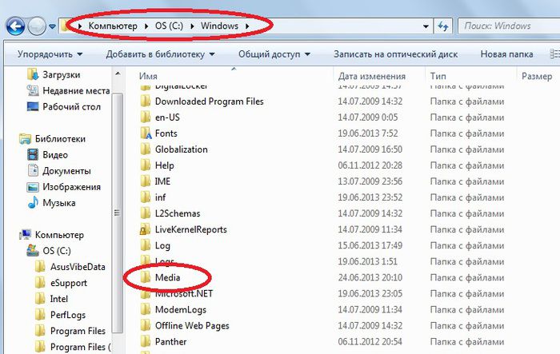The width and height of the screenshot is (560, 354).
Task: Click the date 19.06.2013 7:52
Action: [368, 133]
